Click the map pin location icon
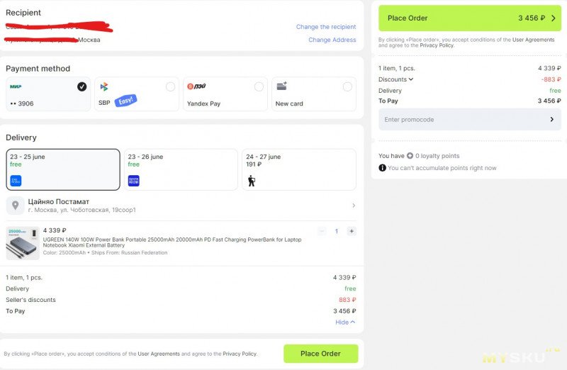Viewport: 567px width, 370px height. click(15, 206)
